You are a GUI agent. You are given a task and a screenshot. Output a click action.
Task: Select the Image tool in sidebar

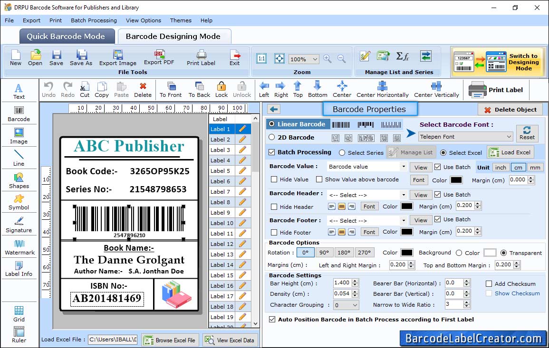[x=19, y=136]
